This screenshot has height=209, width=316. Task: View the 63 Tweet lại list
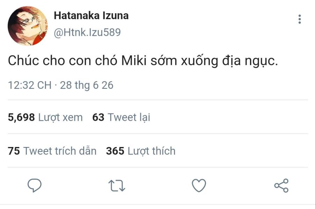(121, 117)
